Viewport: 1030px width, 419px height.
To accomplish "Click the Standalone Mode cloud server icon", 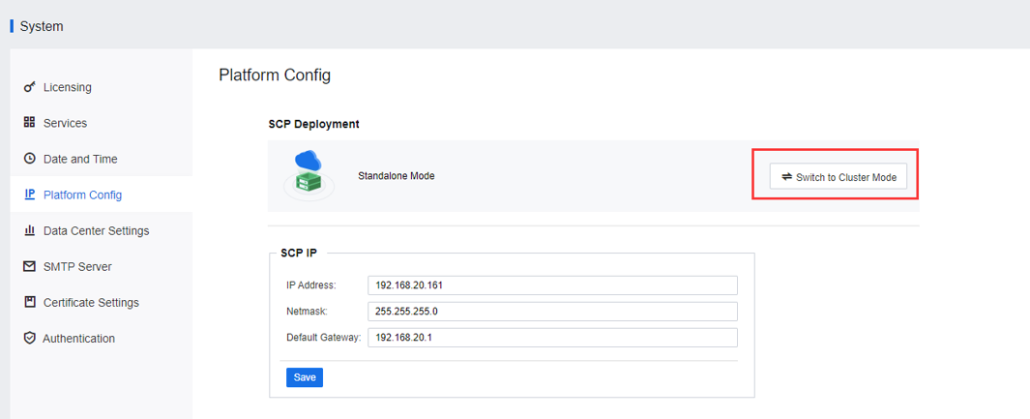I will coord(309,175).
